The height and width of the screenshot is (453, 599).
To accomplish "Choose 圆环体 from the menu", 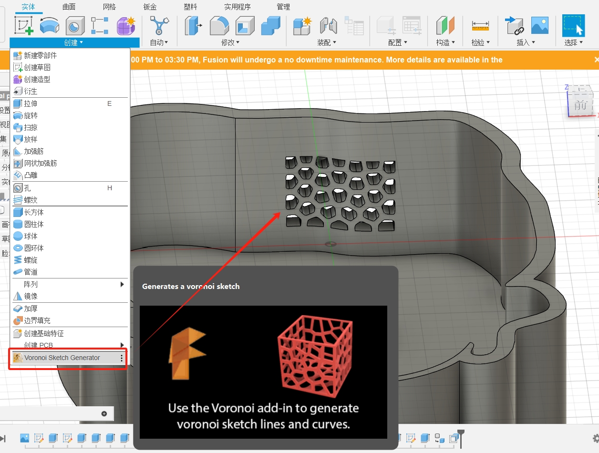I will point(70,248).
